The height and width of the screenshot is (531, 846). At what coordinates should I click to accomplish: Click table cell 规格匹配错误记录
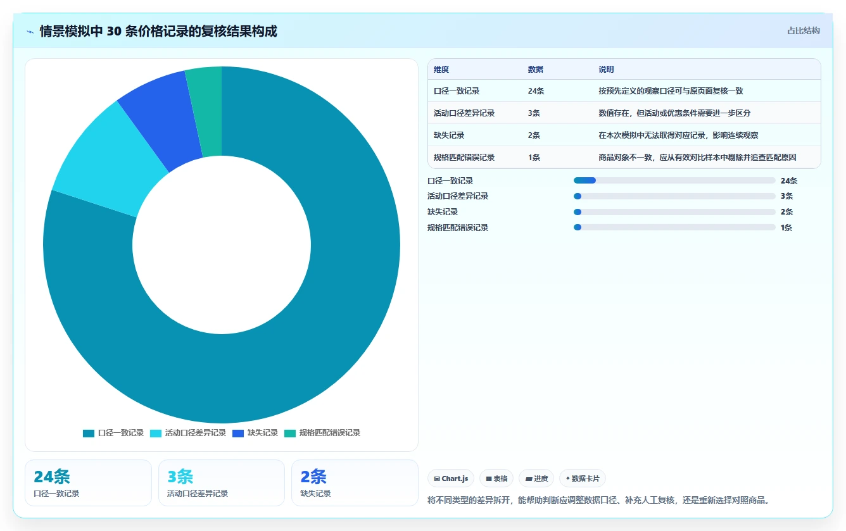click(464, 158)
